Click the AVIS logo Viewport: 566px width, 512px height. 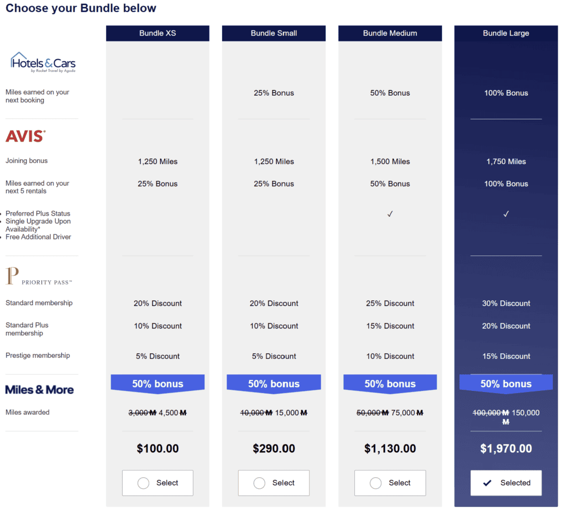coord(25,135)
